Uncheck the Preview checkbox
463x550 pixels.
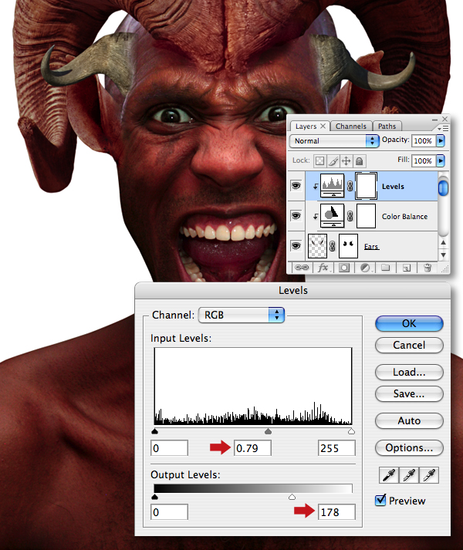click(380, 500)
